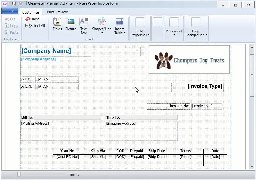Open the blue application menu button
This screenshot has height=180, width=256.
10,11
